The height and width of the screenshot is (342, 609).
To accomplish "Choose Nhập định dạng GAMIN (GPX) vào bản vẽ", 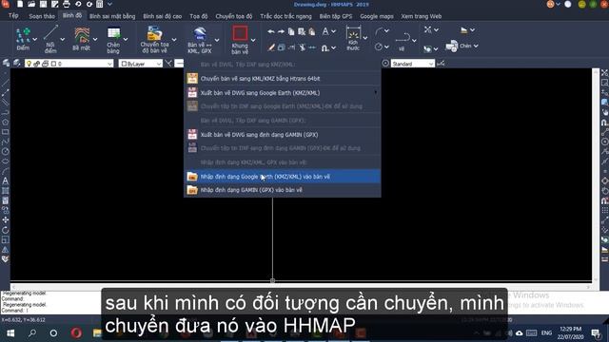I will point(283,190).
